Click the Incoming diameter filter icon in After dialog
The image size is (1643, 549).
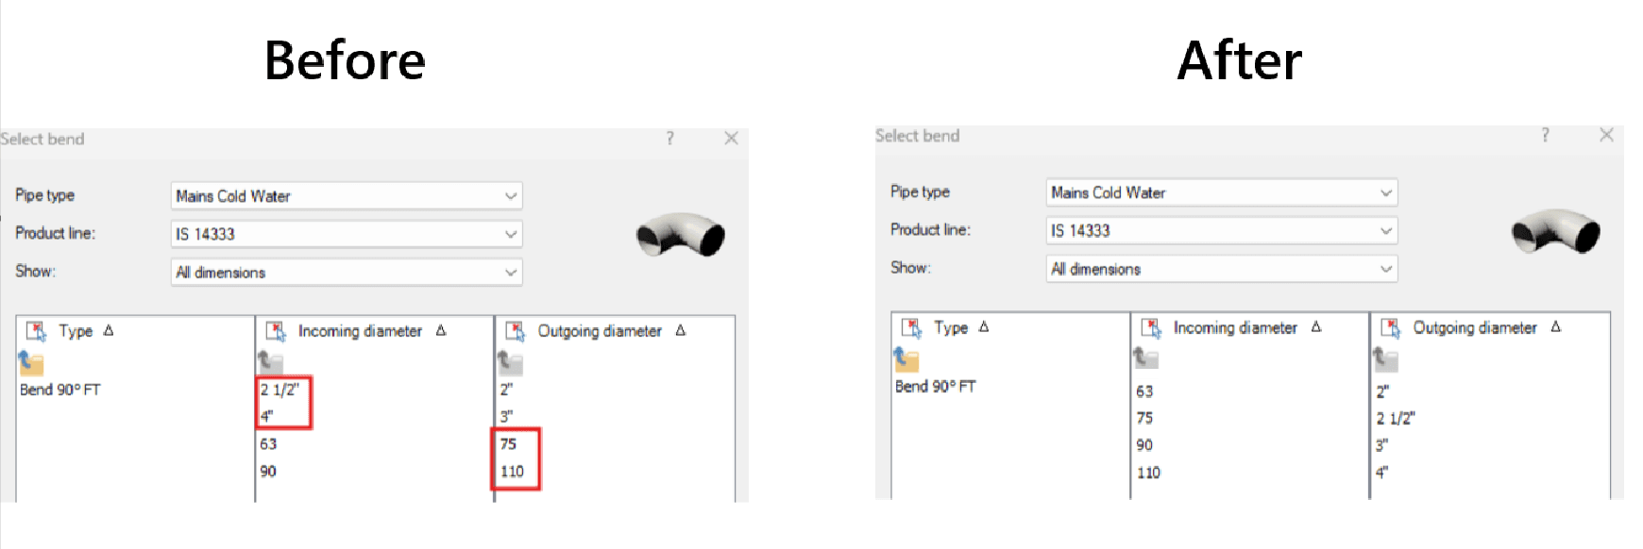(1151, 327)
